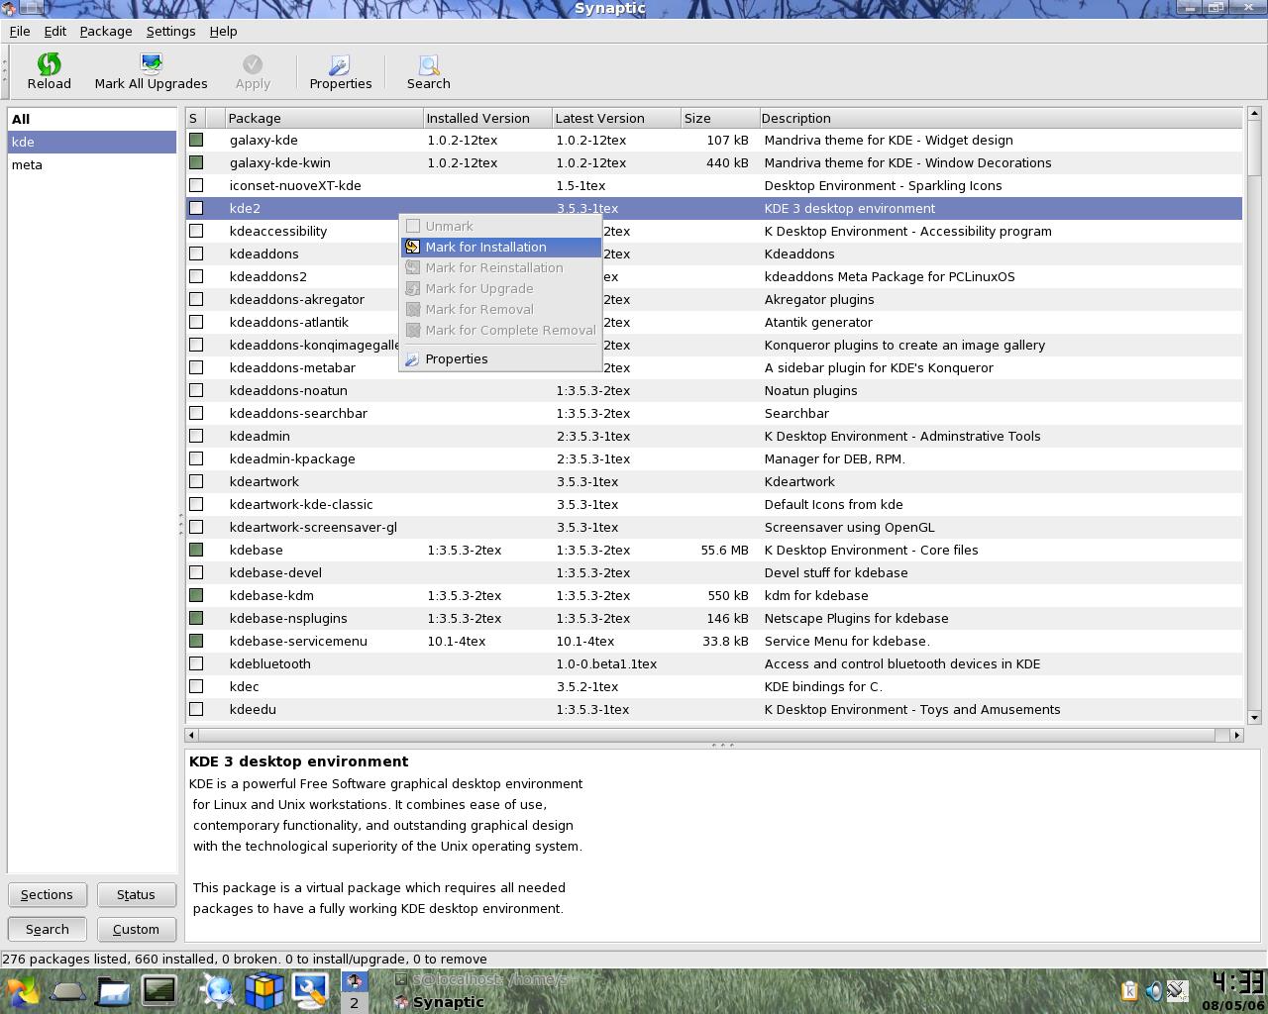Toggle status box for kdebluetooth
The image size is (1268, 1014).
196,663
